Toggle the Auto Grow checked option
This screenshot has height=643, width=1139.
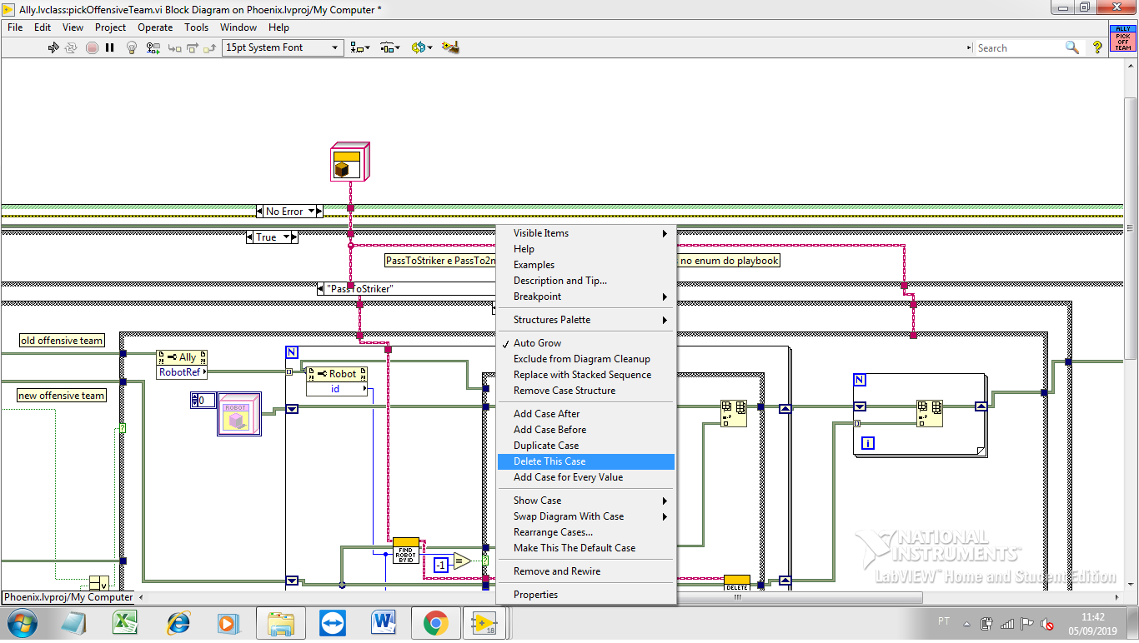[x=586, y=343]
